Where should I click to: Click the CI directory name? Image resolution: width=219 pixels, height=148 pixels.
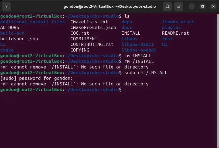tap(3, 44)
